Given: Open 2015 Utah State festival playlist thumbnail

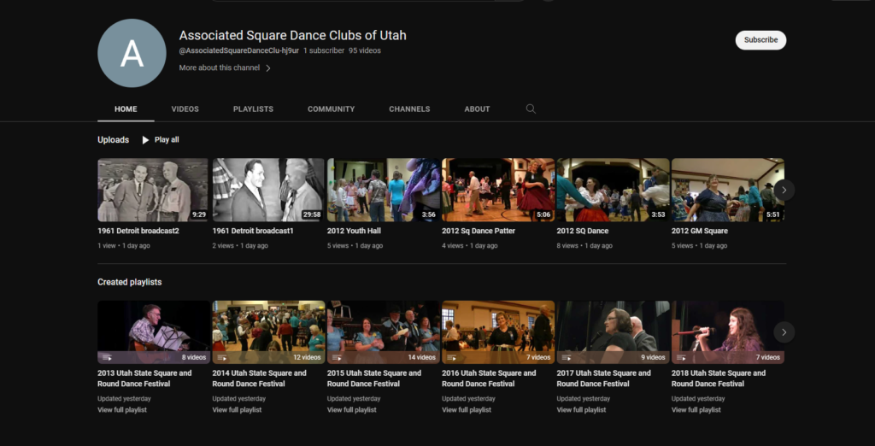Looking at the screenshot, I should click(384, 332).
